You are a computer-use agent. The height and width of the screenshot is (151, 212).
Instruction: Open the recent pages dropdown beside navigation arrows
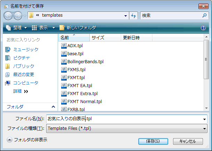[x=25, y=16]
